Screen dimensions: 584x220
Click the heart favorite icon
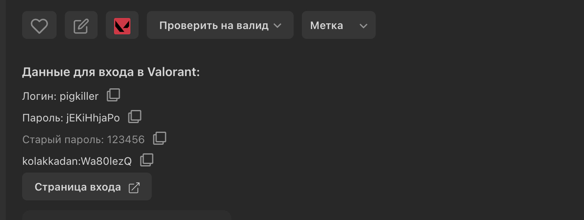tap(39, 25)
